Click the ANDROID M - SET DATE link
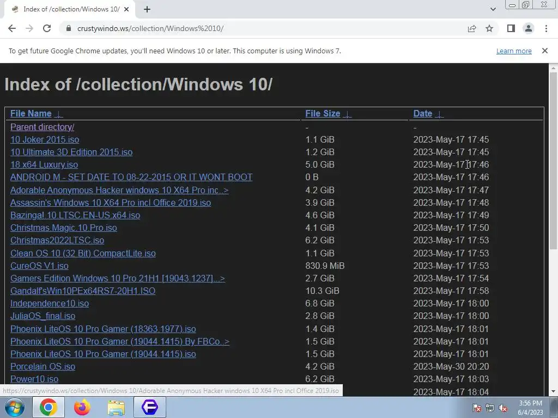This screenshot has width=558, height=418. coord(131,177)
